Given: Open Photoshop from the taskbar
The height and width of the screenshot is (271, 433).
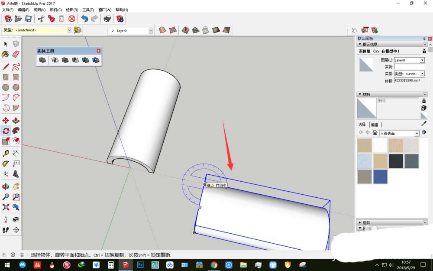Looking at the screenshot, I should pos(140,265).
